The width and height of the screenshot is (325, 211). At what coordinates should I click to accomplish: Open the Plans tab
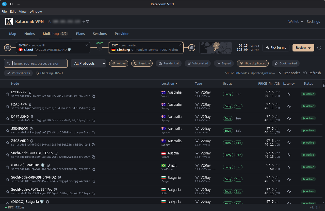tap(80, 34)
